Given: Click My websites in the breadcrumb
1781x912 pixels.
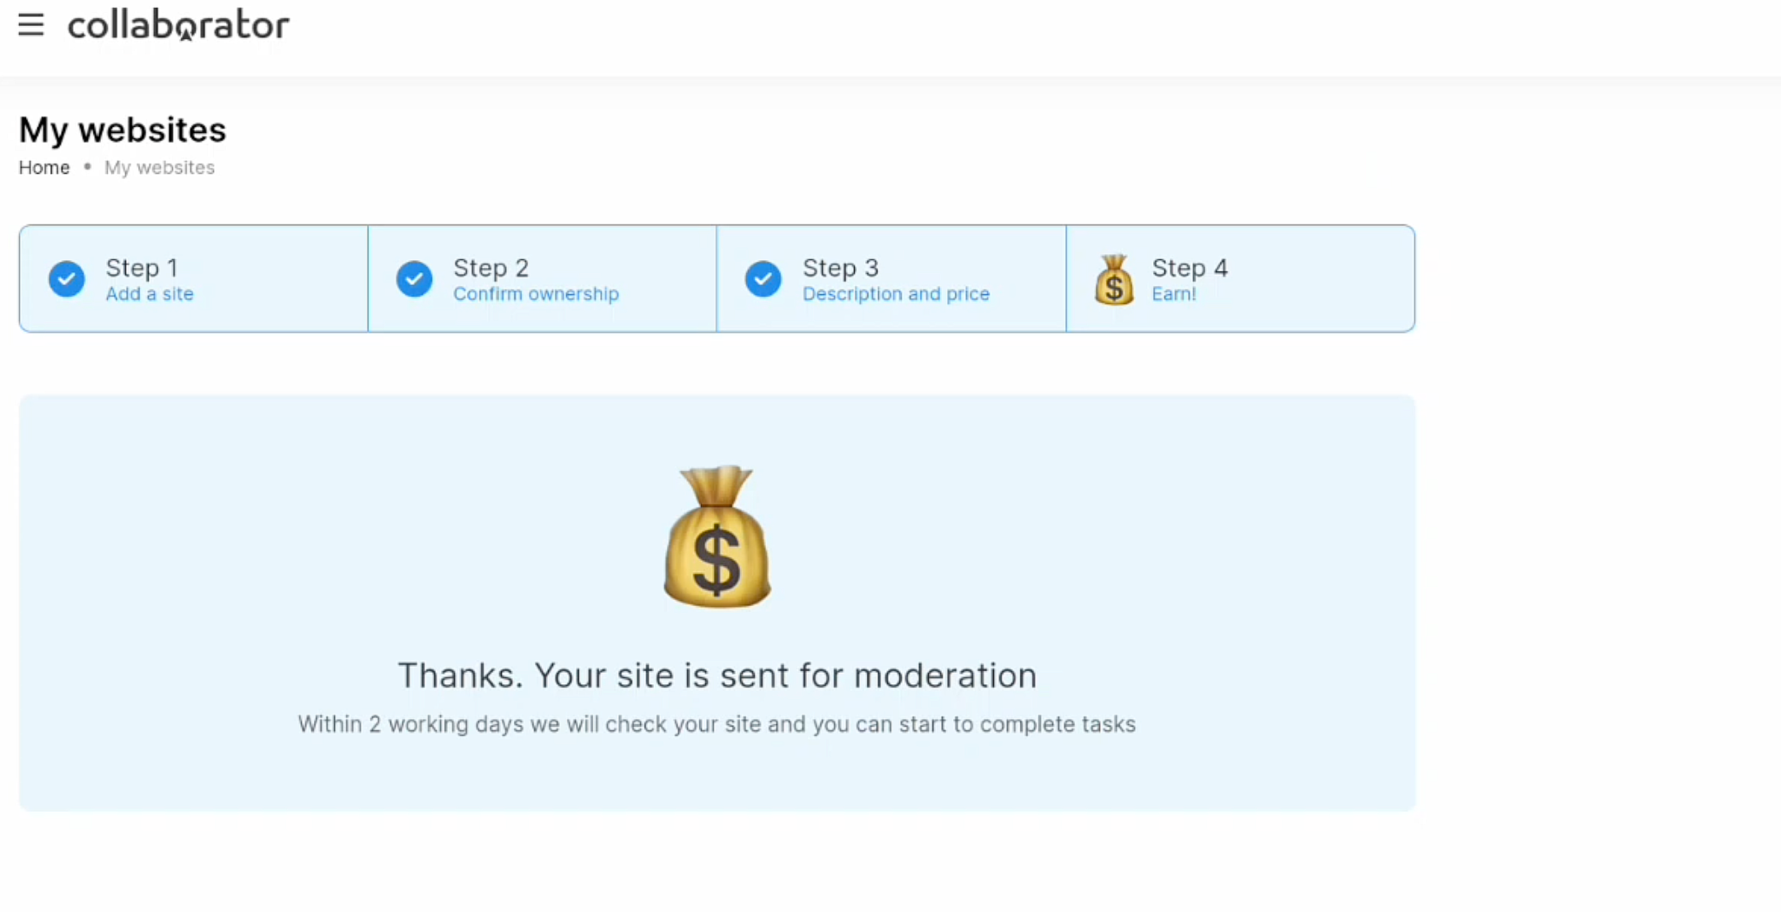Looking at the screenshot, I should 159,167.
